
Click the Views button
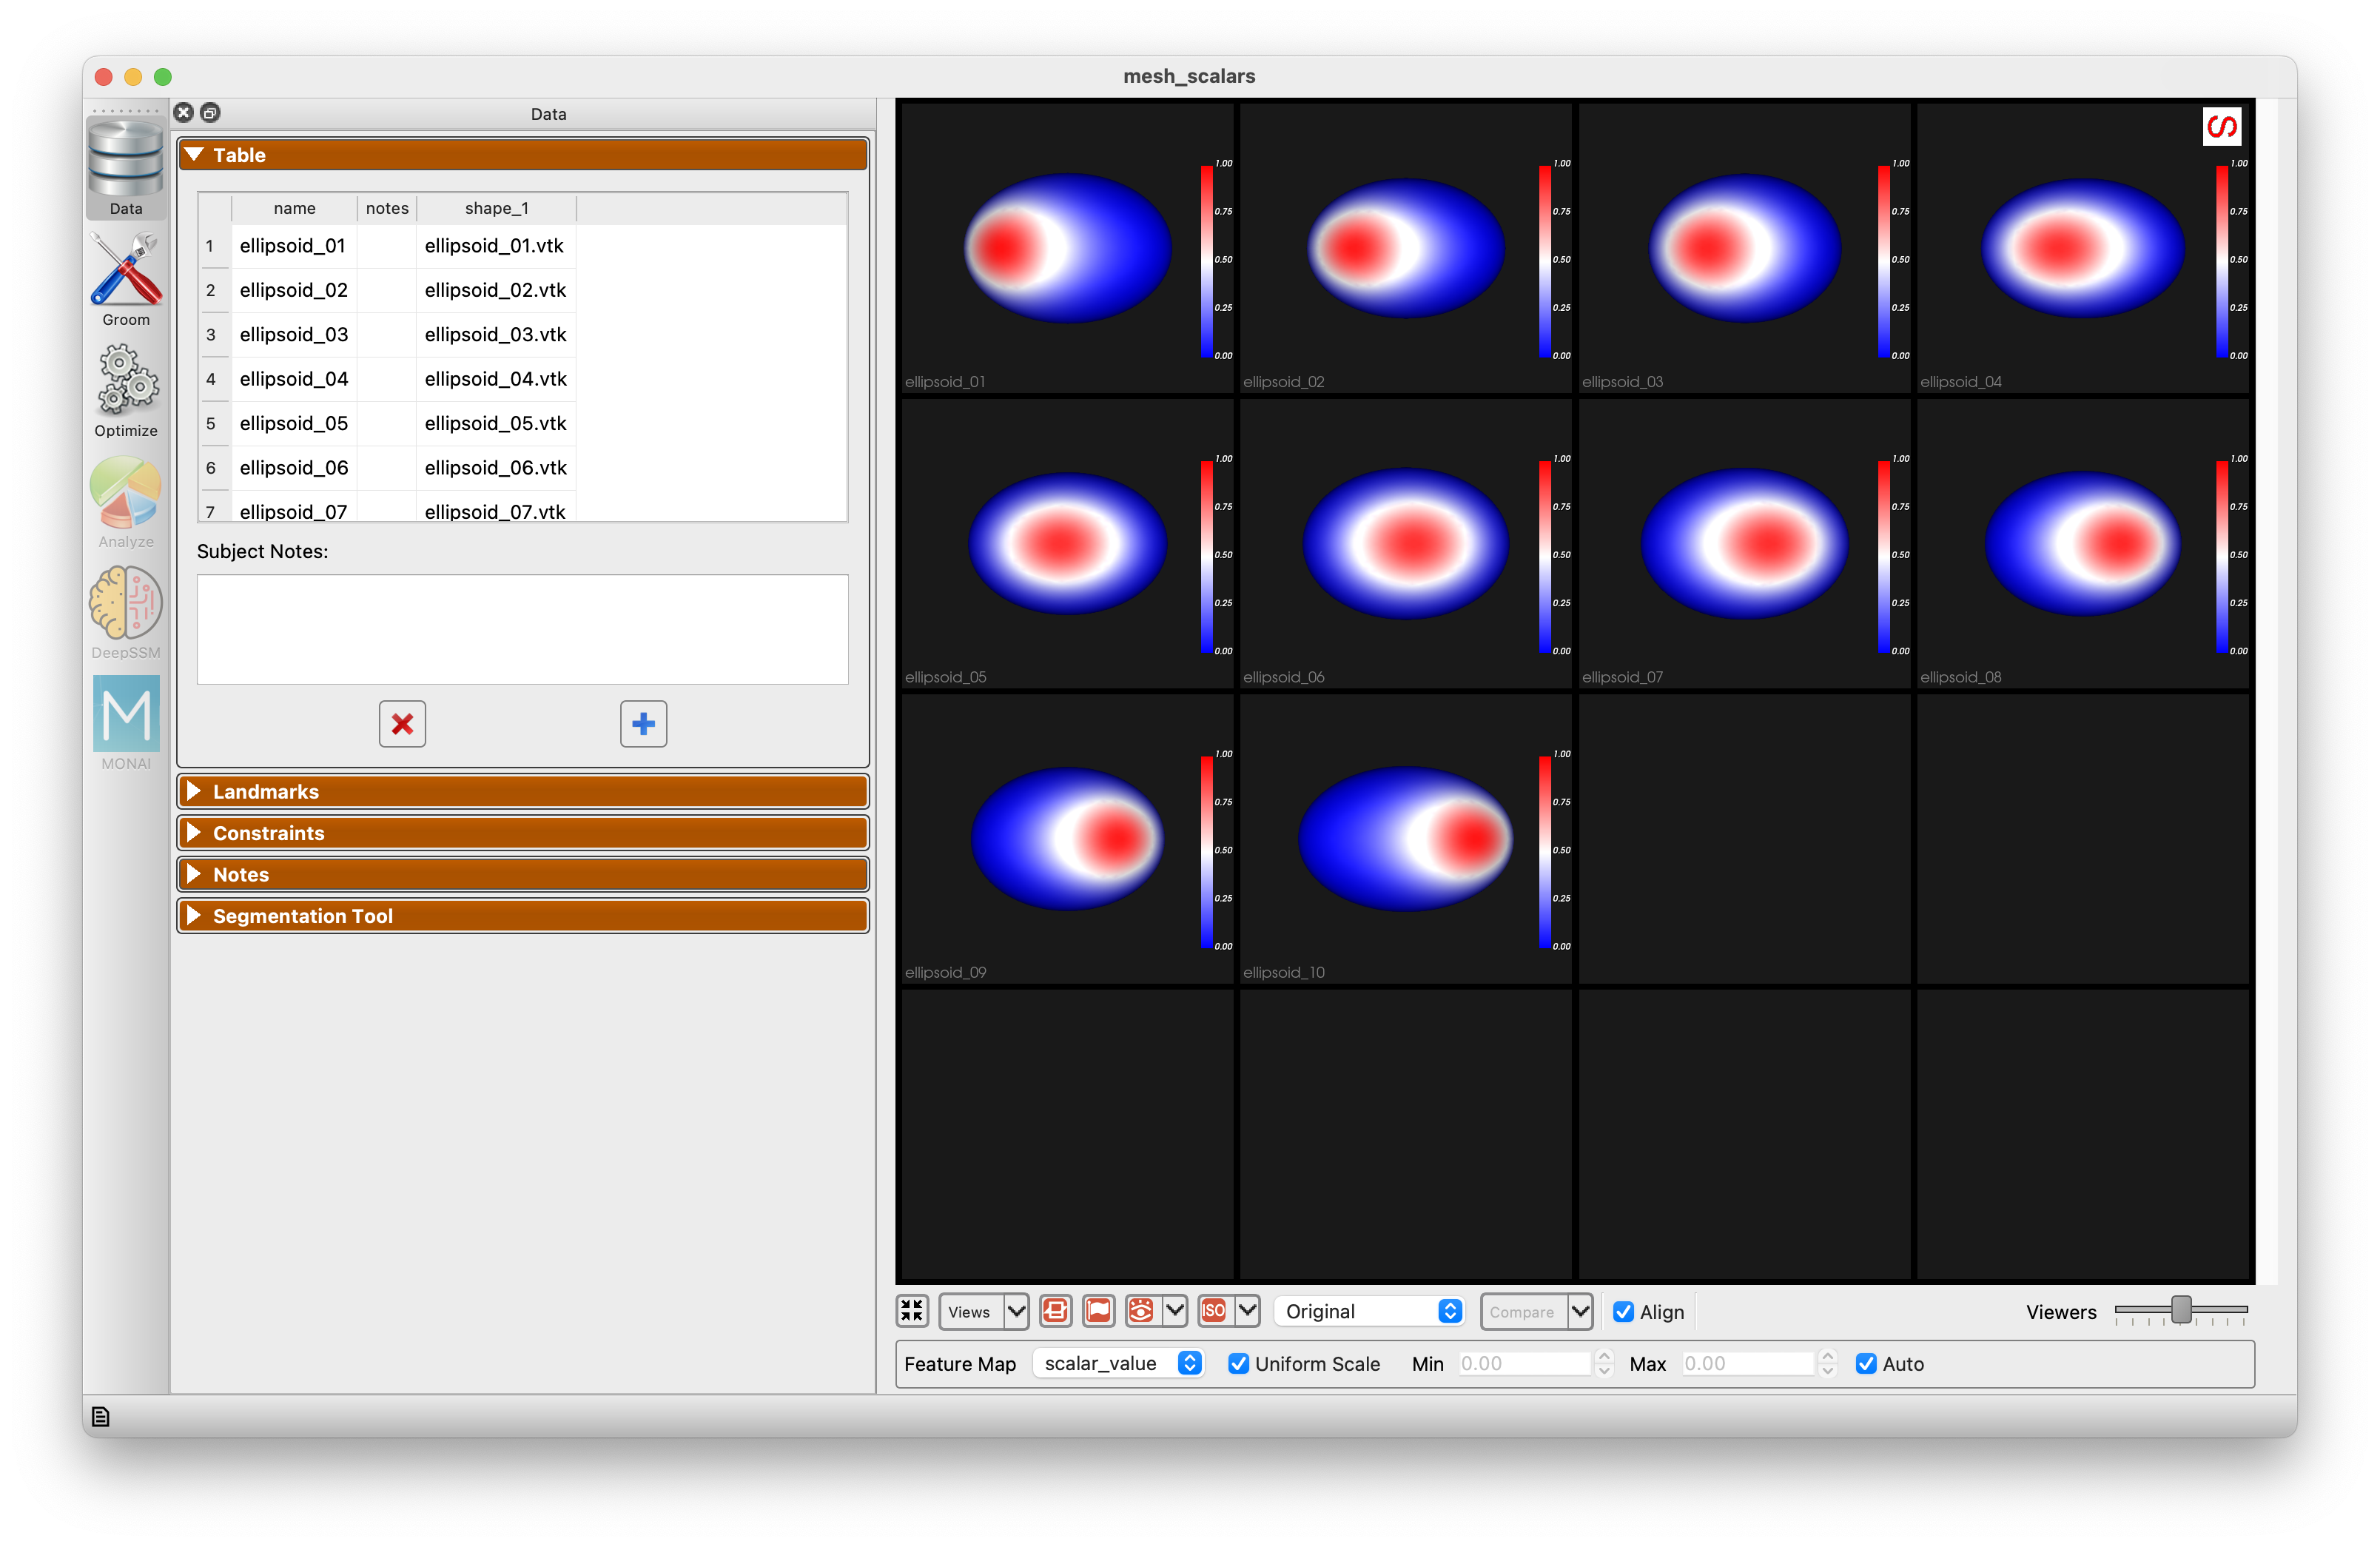pyautogui.click(x=970, y=1312)
